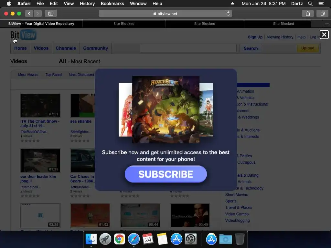Open the File menu
The height and width of the screenshot is (248, 331).
coord(40,4)
